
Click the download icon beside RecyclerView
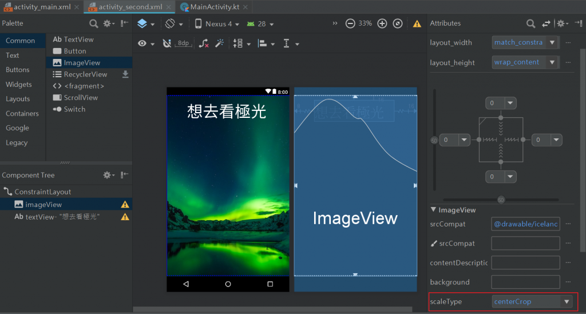coord(125,74)
